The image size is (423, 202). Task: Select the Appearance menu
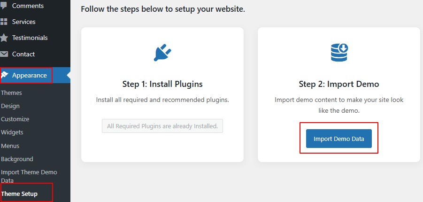[x=30, y=75]
